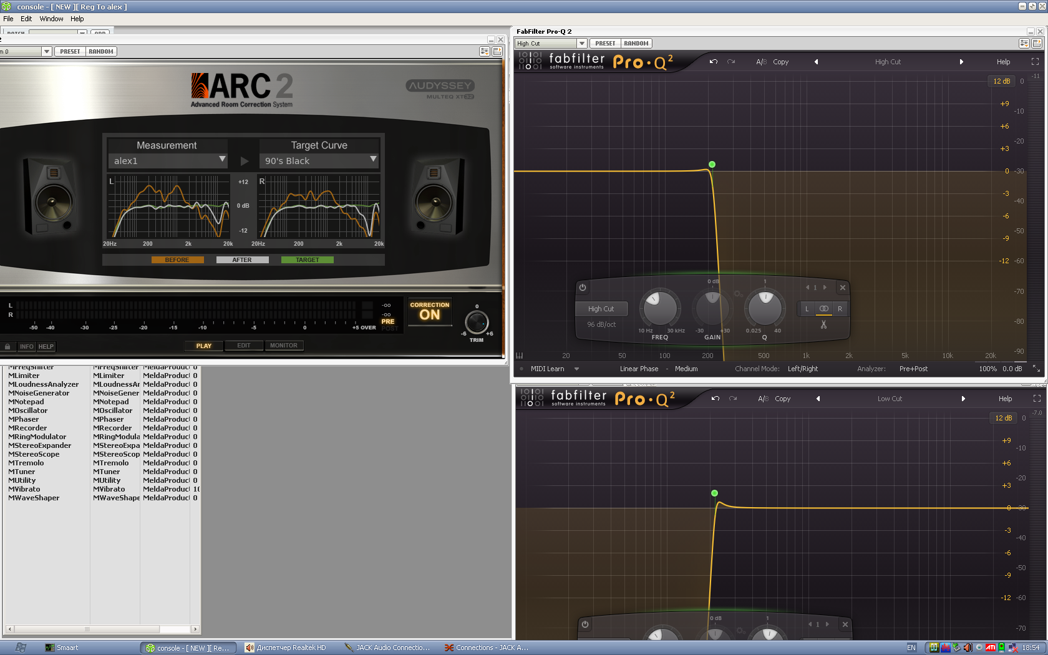Viewport: 1048px width, 655px height.
Task: Select the PLAY tab in ARC 2
Action: (204, 346)
